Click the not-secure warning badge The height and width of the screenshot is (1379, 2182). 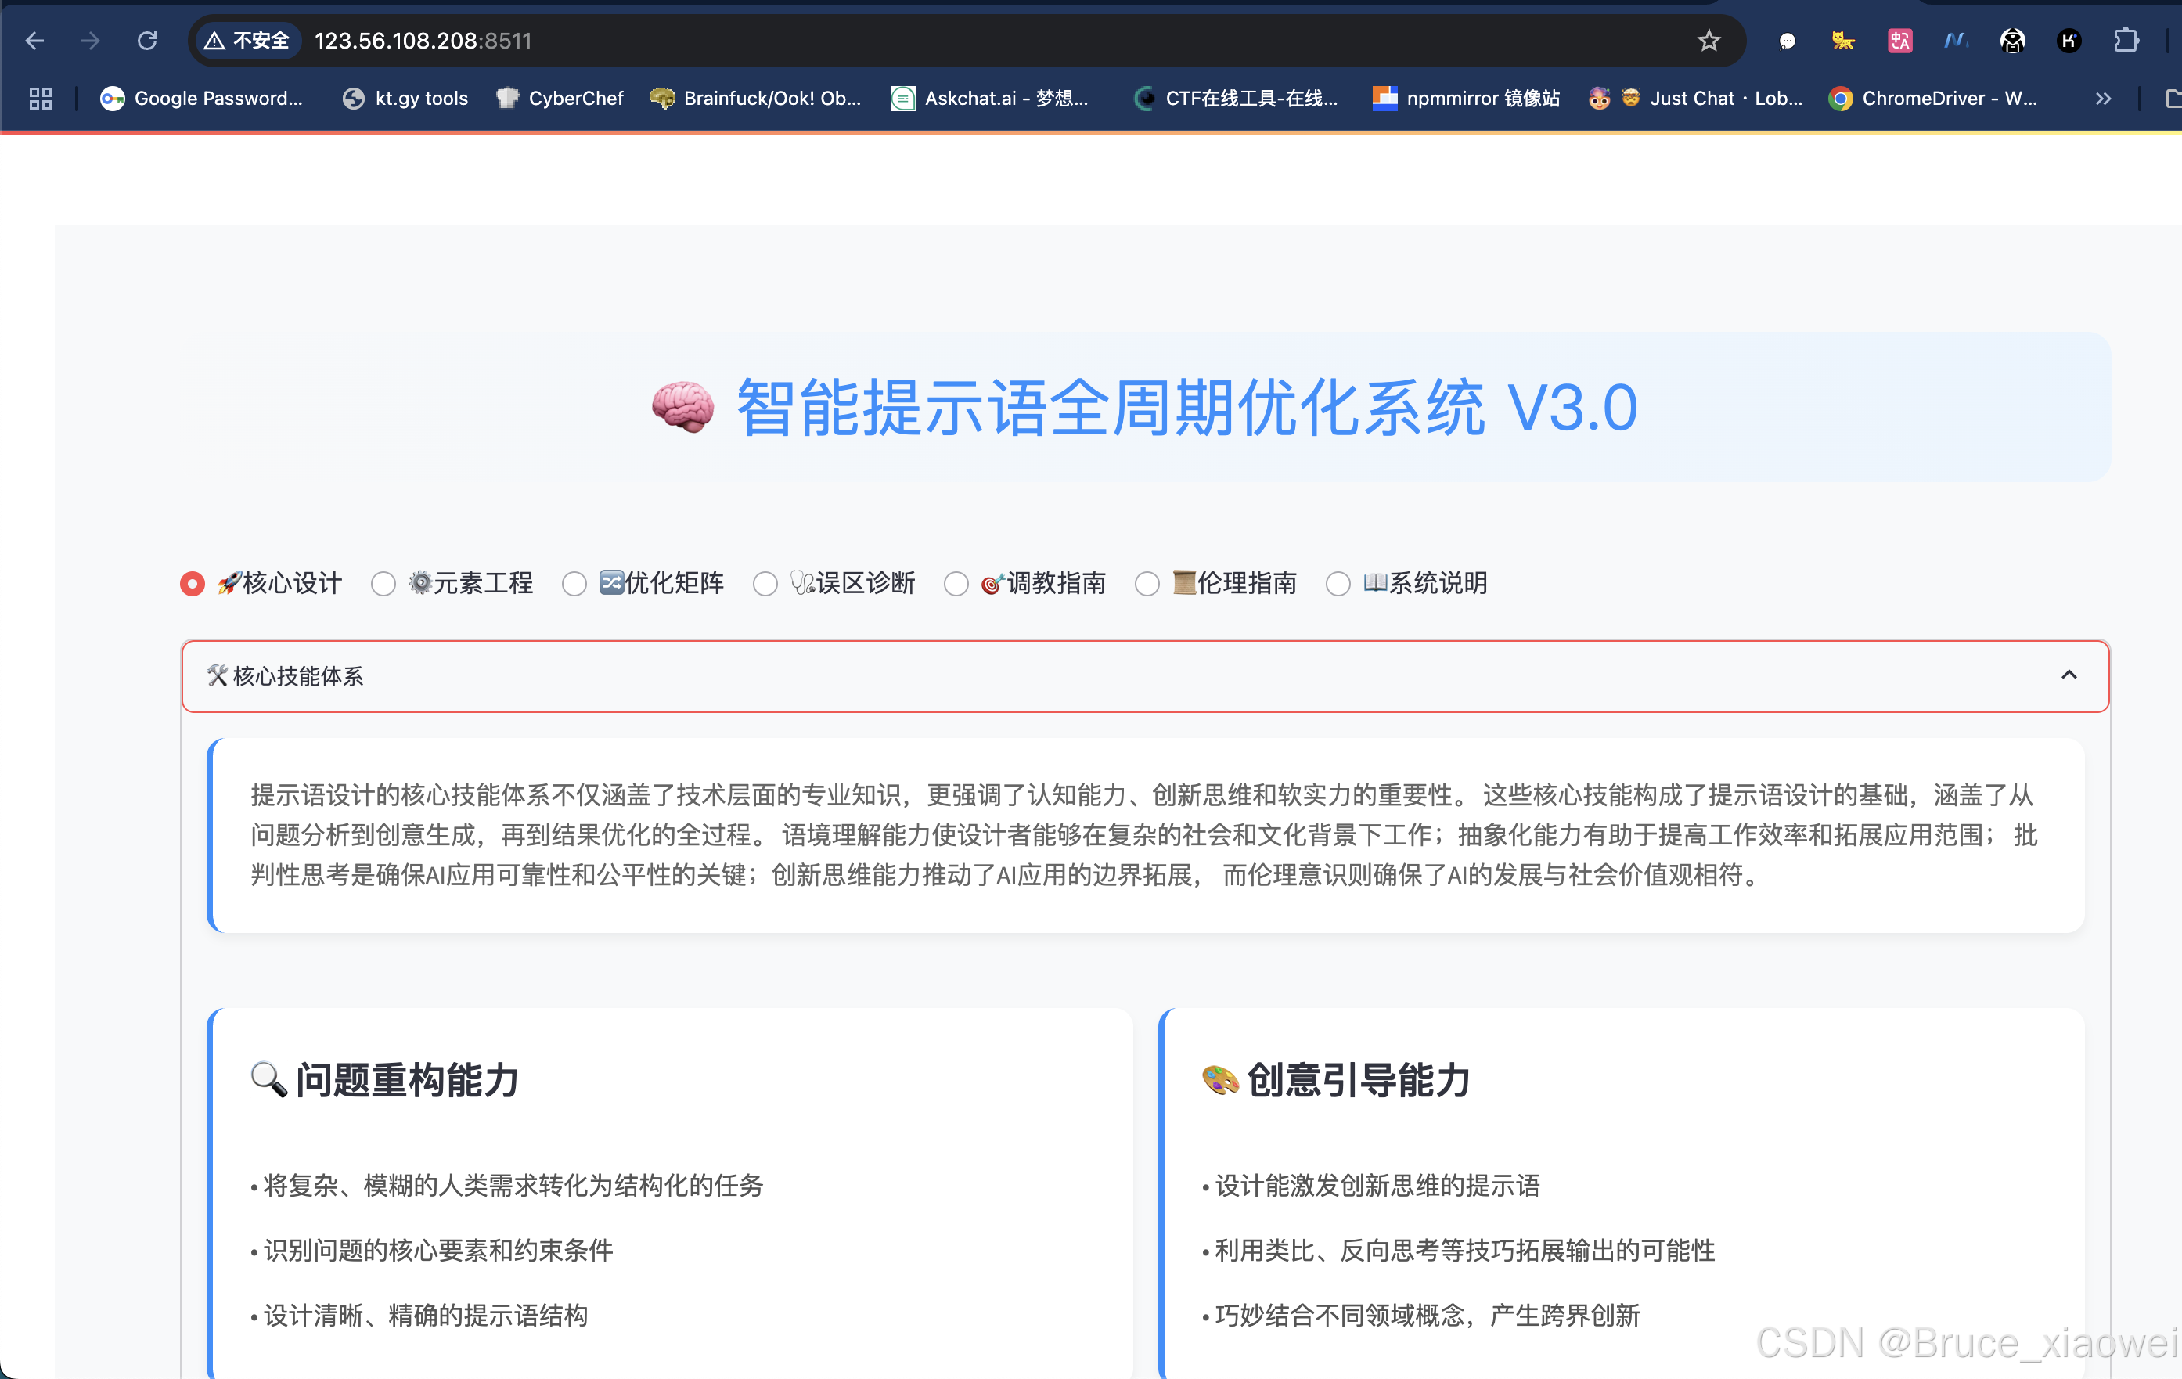(x=247, y=41)
